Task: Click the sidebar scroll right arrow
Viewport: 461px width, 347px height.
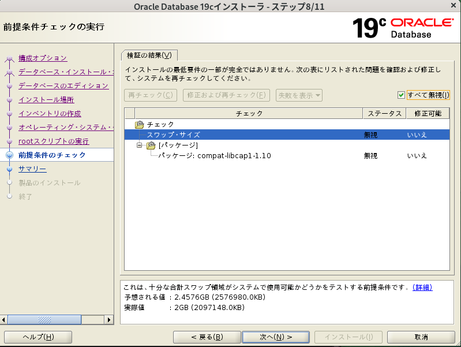Action: (x=109, y=320)
